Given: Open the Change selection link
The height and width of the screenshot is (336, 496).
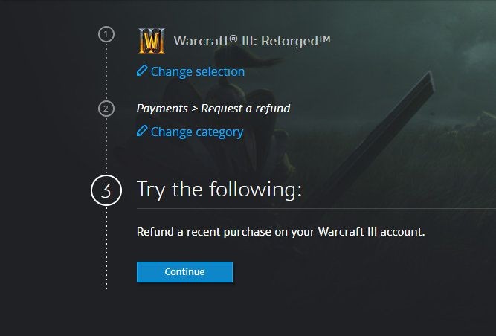Looking at the screenshot, I should pos(197,72).
